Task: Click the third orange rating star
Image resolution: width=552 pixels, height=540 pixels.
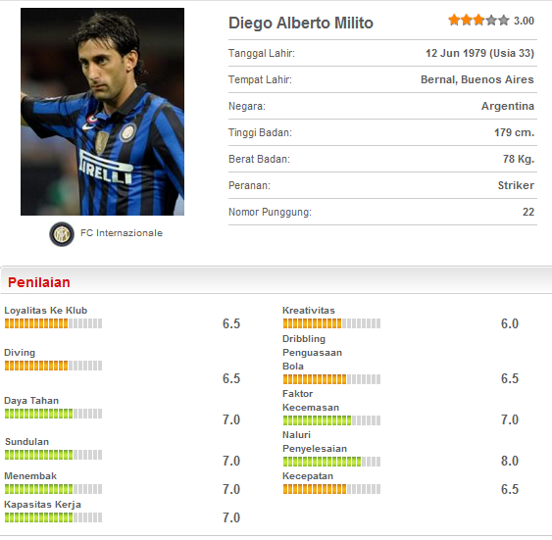Action: [x=478, y=20]
